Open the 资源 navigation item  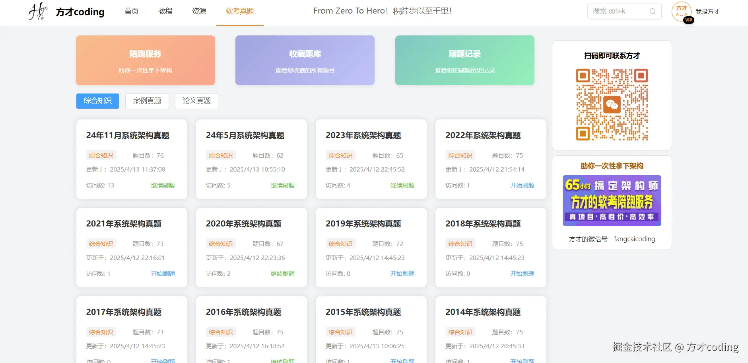pyautogui.click(x=199, y=11)
